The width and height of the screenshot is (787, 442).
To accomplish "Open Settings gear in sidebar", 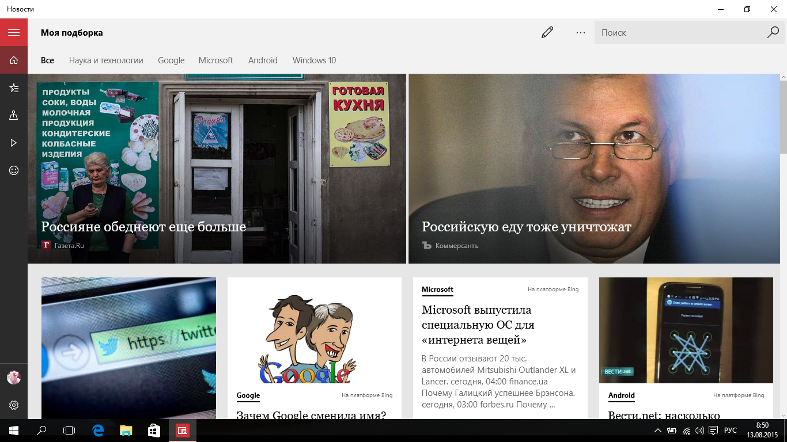I will pos(14,405).
